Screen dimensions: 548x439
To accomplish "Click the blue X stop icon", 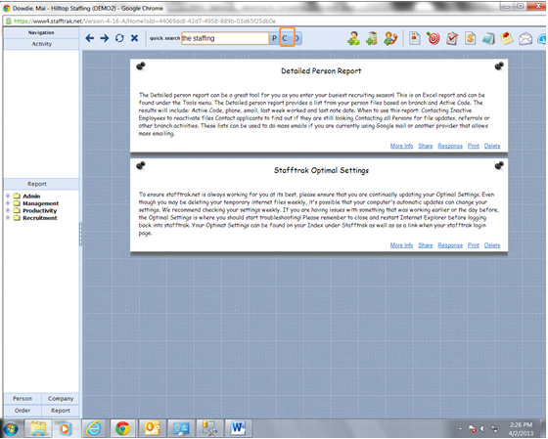I will tap(135, 38).
